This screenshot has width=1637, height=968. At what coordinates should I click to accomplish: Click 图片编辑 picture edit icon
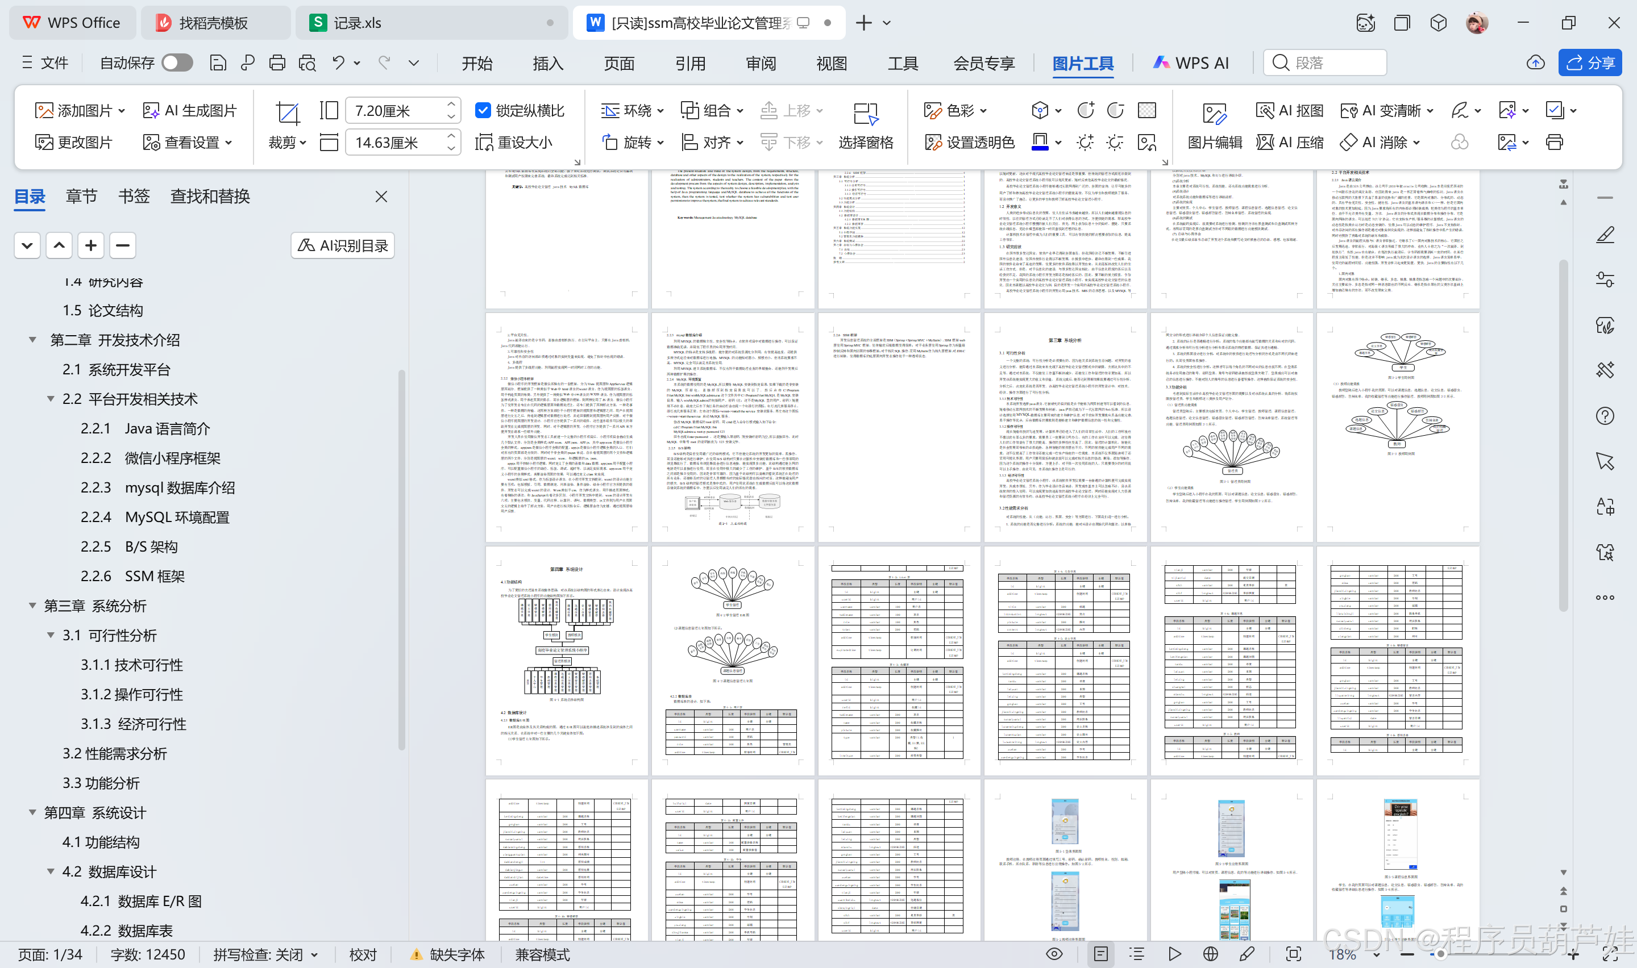(x=1214, y=114)
